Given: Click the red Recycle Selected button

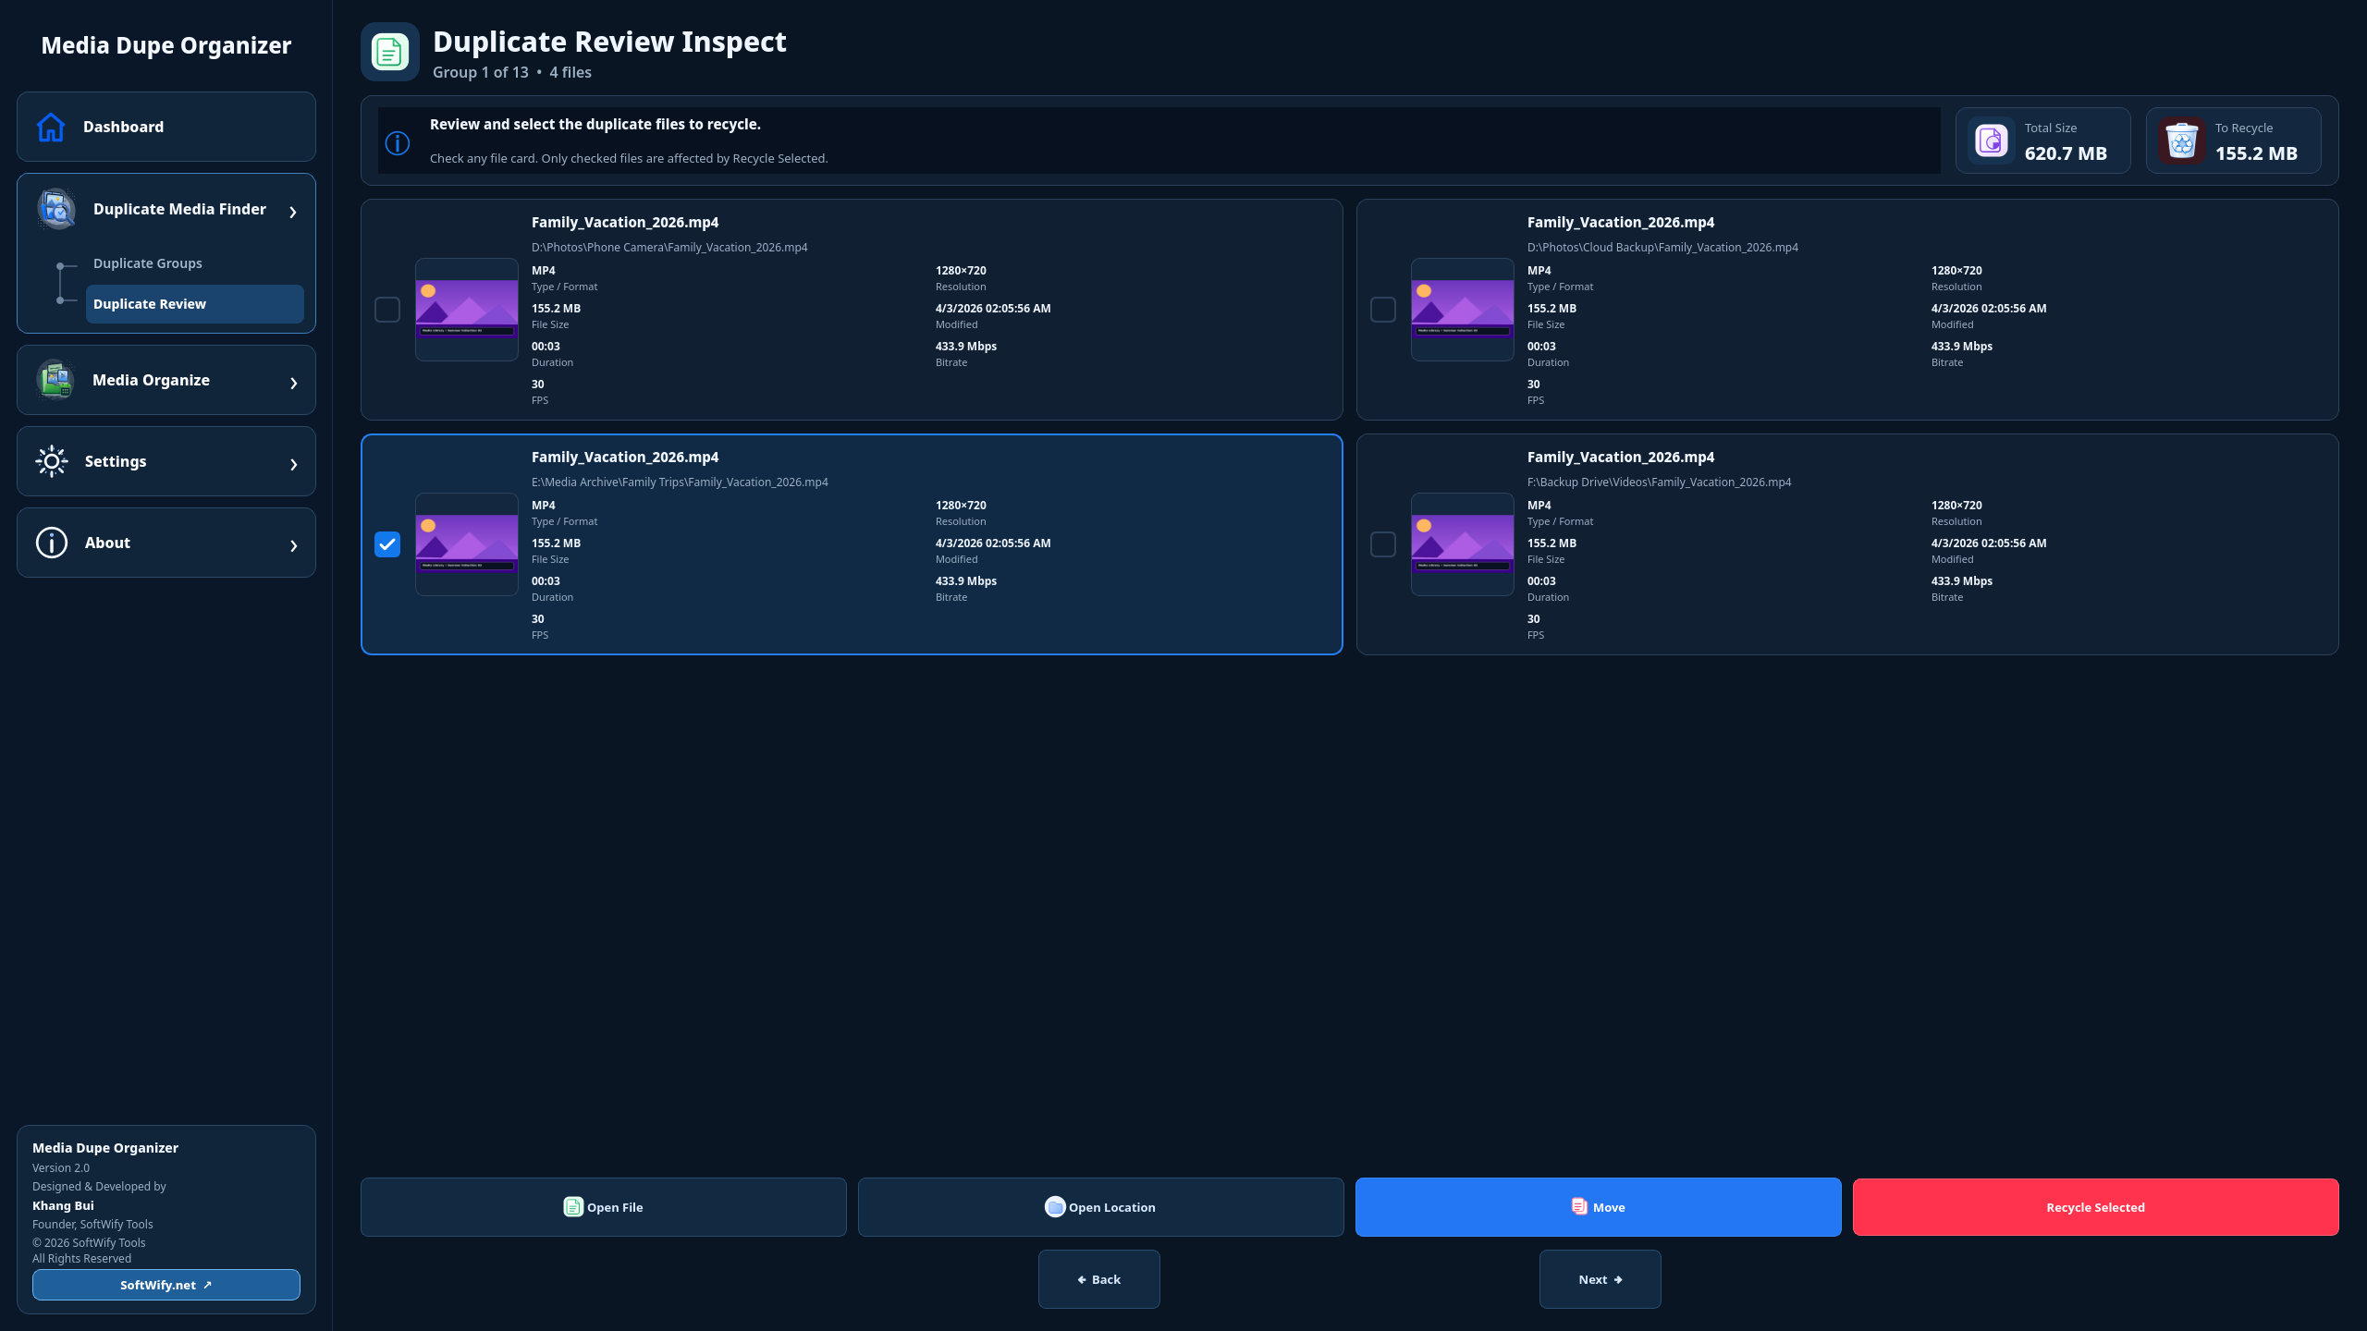Looking at the screenshot, I should point(2096,1207).
